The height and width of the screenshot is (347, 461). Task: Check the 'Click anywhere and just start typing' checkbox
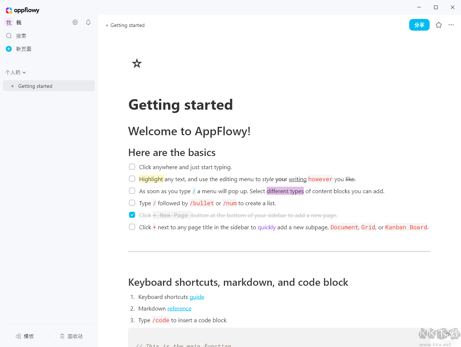pyautogui.click(x=132, y=167)
